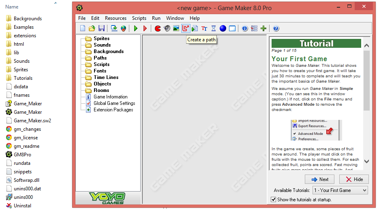Create a sound using the speaker icon
This screenshot has height=211, width=379.
coord(167,28)
